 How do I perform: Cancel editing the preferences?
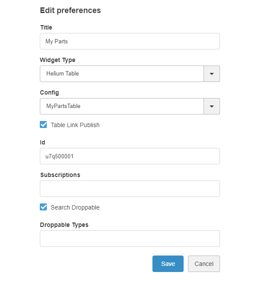(204, 264)
